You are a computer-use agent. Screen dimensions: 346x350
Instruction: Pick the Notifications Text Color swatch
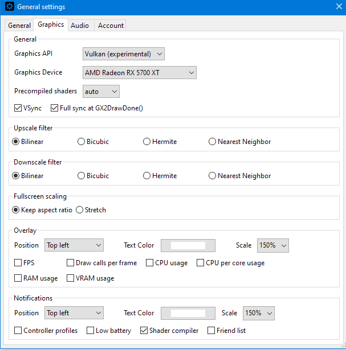[188, 313]
